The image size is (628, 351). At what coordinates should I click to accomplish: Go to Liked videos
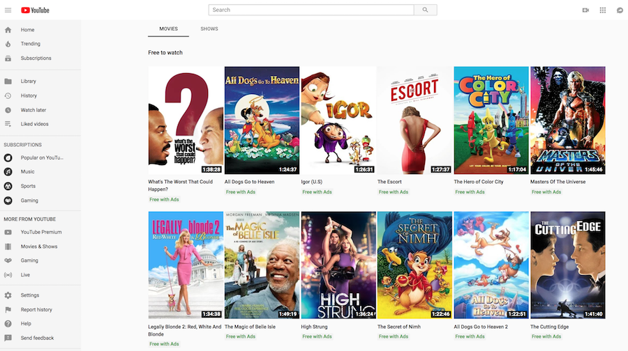[x=34, y=124]
